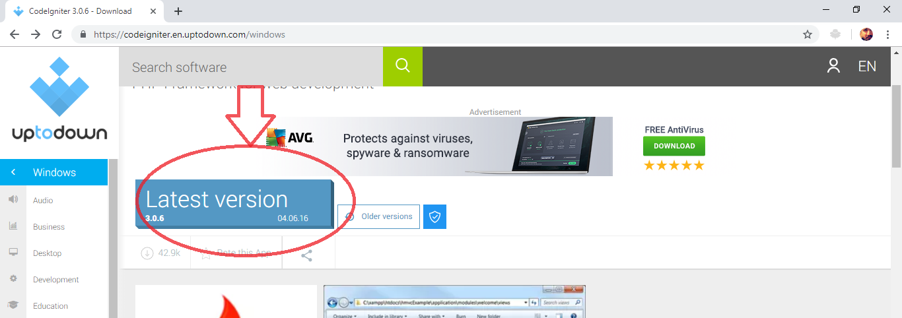Click the blue security shield icon
The image size is (902, 318).
pos(434,216)
